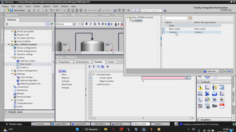Open the Project menu

(5, 7)
